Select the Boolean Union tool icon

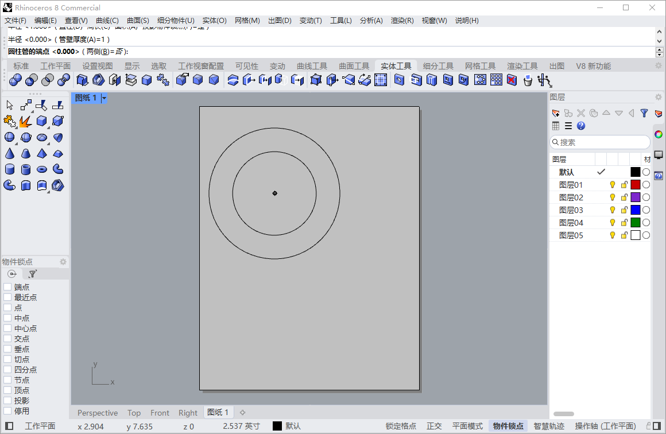click(16, 80)
